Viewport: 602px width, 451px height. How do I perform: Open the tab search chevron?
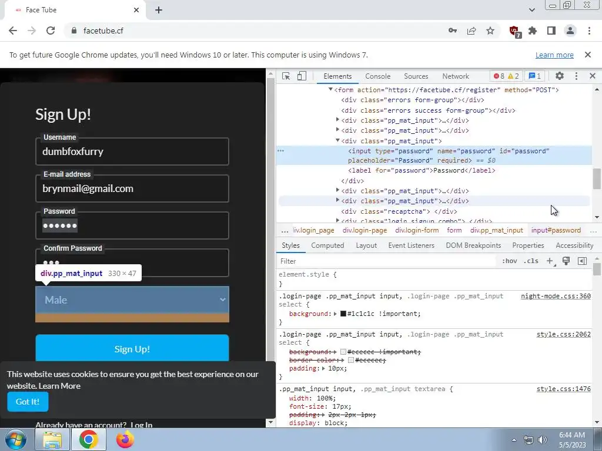click(x=531, y=10)
